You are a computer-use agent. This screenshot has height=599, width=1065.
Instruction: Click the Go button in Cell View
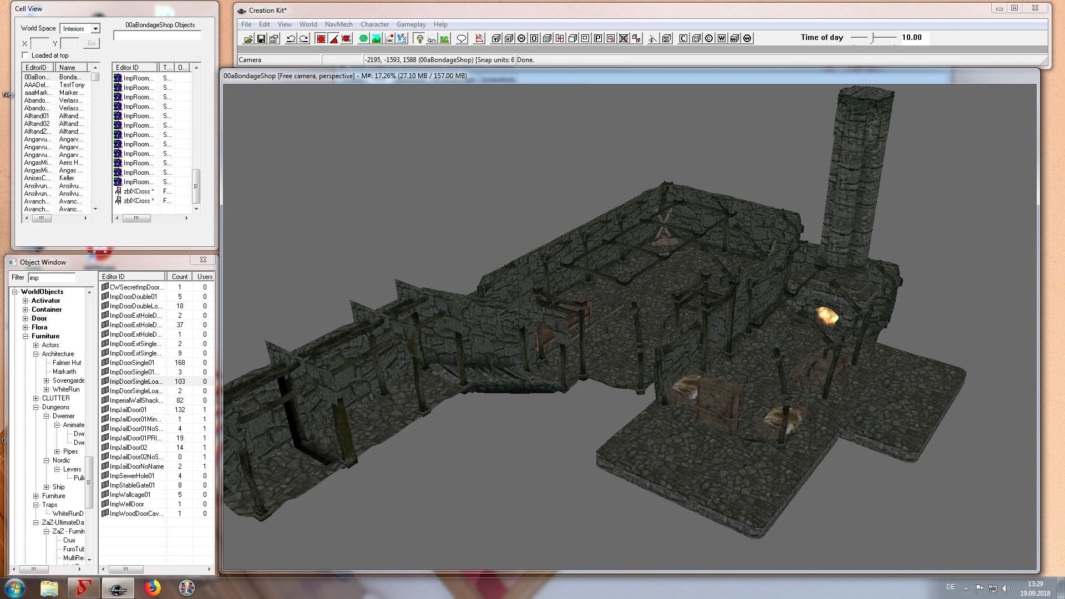(92, 43)
